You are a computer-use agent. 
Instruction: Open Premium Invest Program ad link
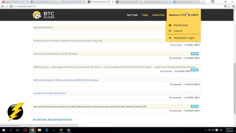point(55,54)
